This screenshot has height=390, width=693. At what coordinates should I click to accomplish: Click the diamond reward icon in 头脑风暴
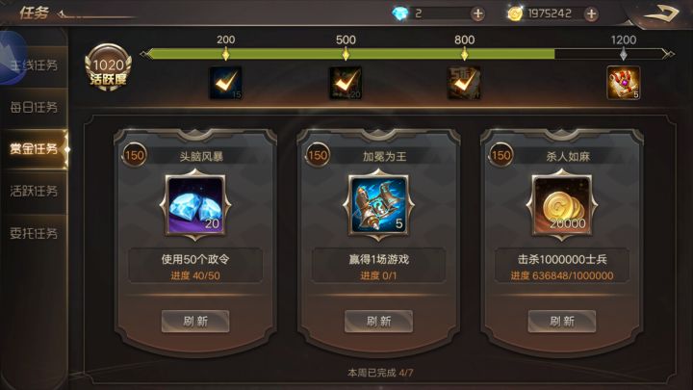point(195,205)
